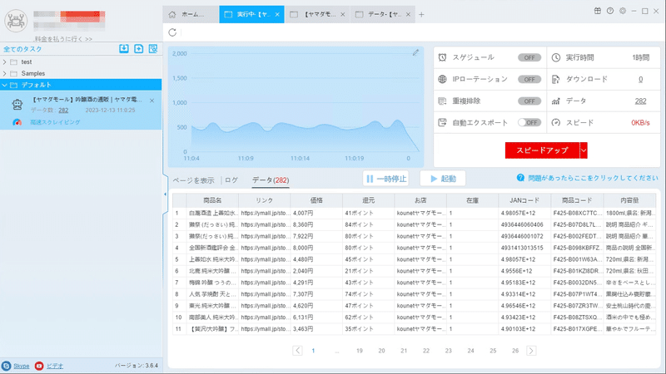The image size is (666, 374).
Task: Click the Skype icon in bottom bar
Action: point(7,366)
